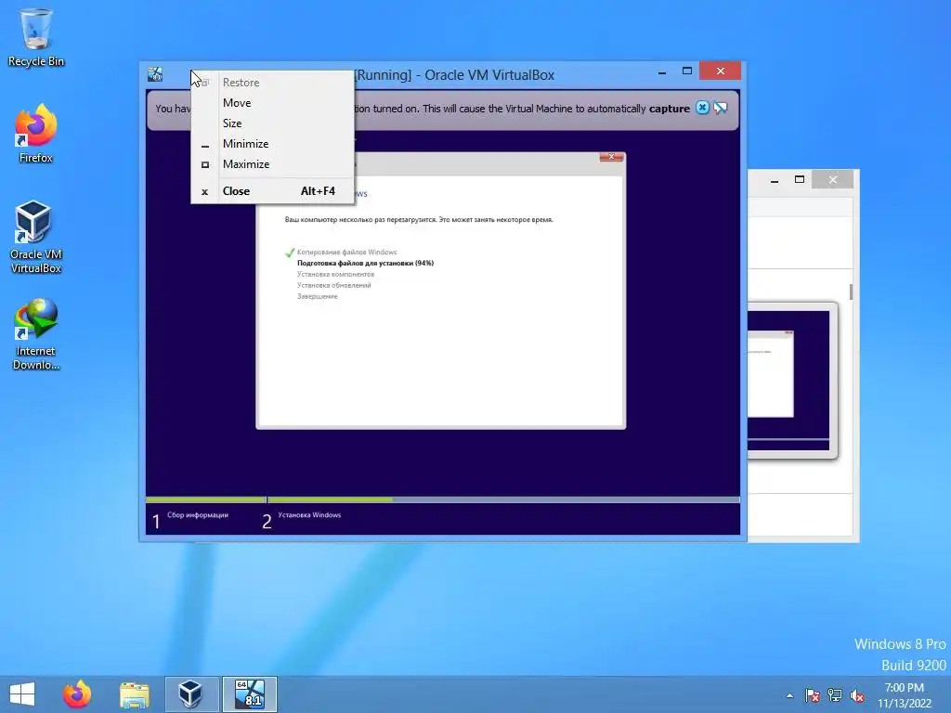Image resolution: width=951 pixels, height=713 pixels.
Task: Click the bold 'capture' word in notification
Action: (x=669, y=109)
